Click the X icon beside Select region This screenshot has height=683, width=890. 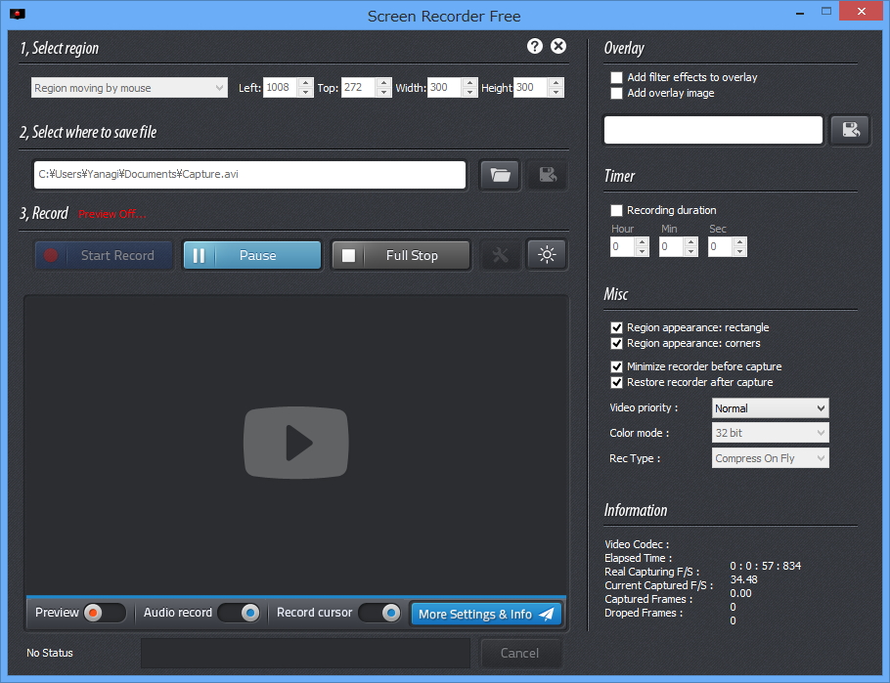(558, 46)
